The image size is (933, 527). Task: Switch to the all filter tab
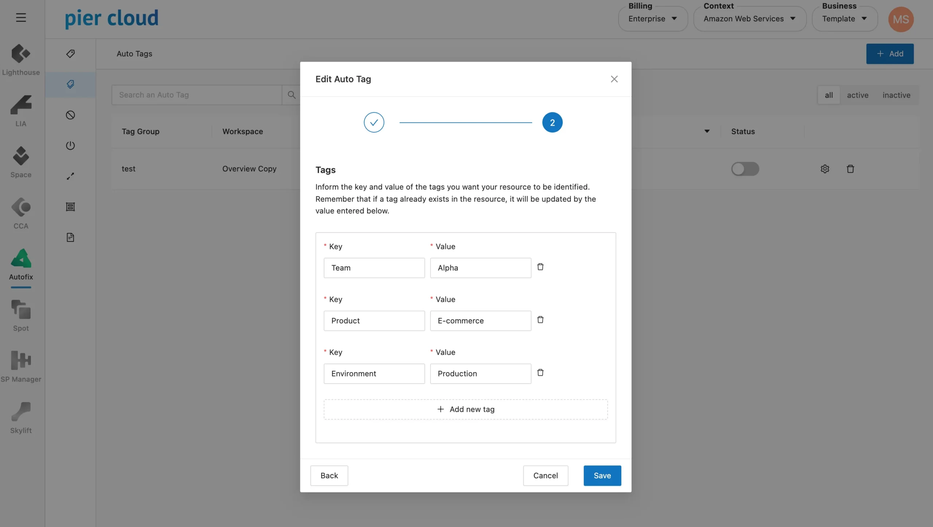pos(828,95)
